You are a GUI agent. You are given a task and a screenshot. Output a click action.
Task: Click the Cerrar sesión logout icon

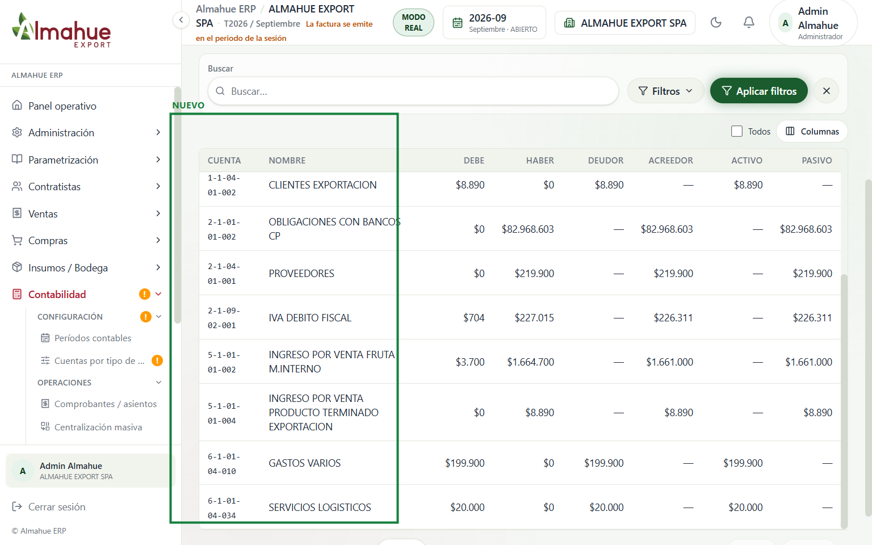tap(18, 506)
